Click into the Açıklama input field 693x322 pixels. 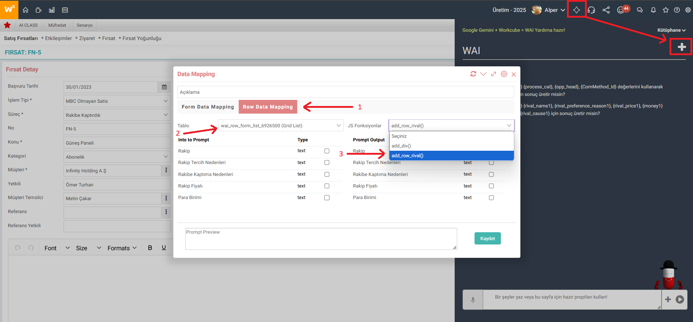(x=346, y=92)
